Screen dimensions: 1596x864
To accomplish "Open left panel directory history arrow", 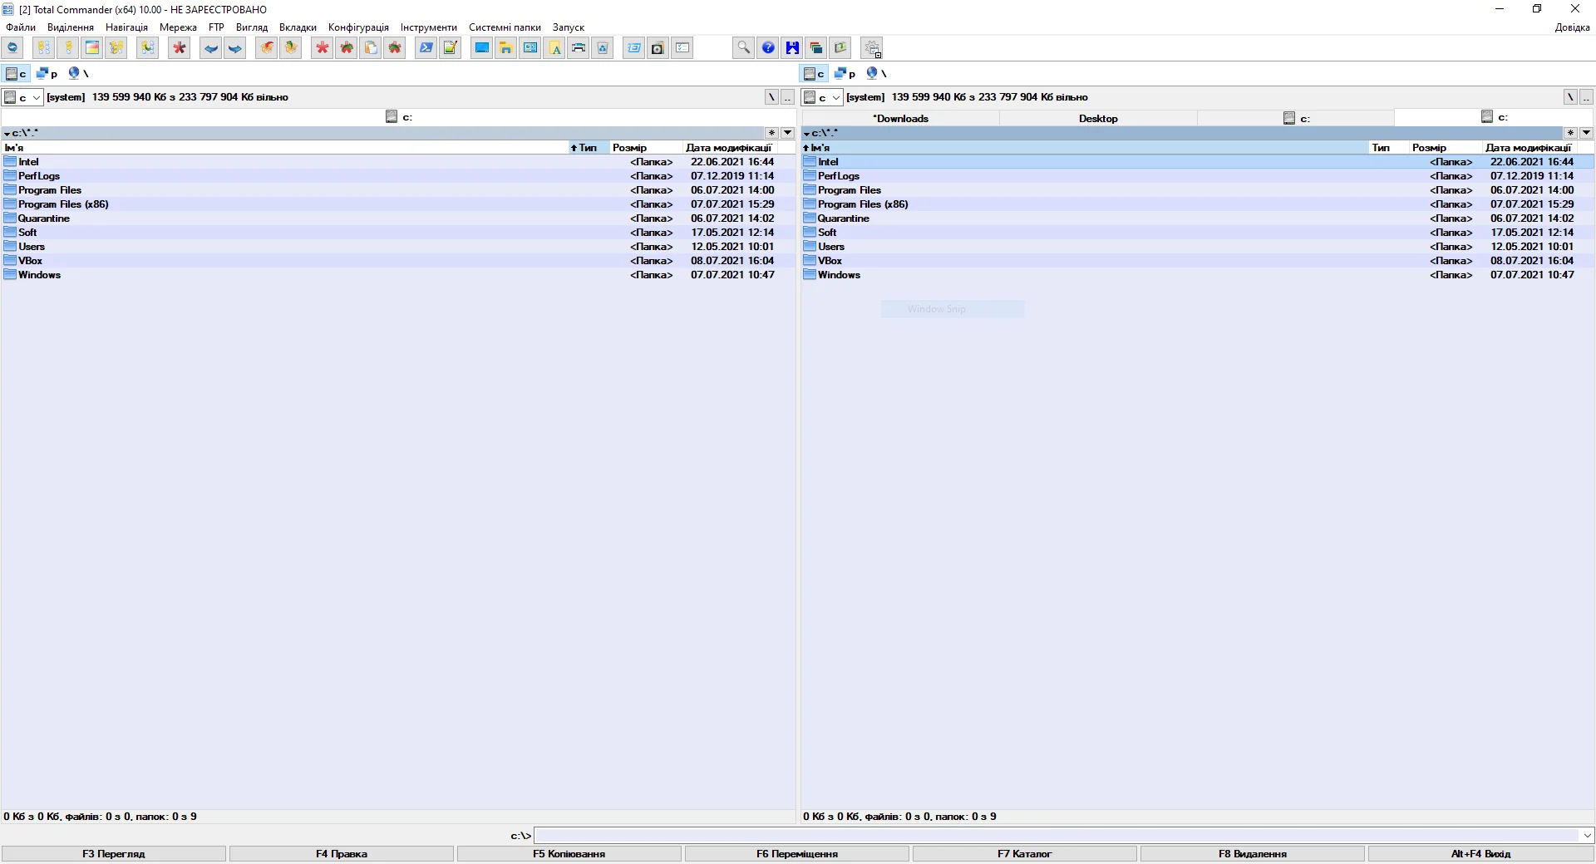I will (787, 133).
